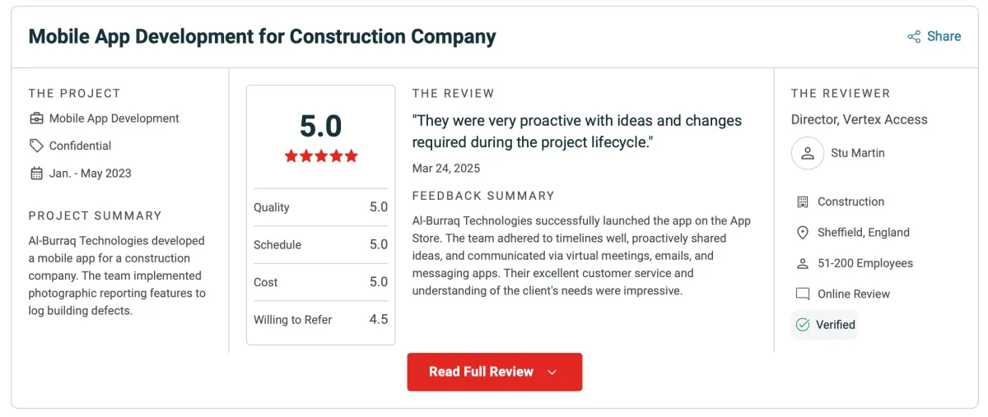
Task: Select the Quality rating row
Action: pos(320,207)
